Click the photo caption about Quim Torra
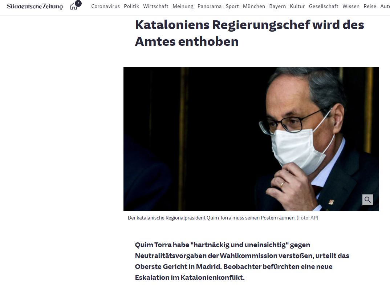Screen dimensions: 390x286 [223, 218]
